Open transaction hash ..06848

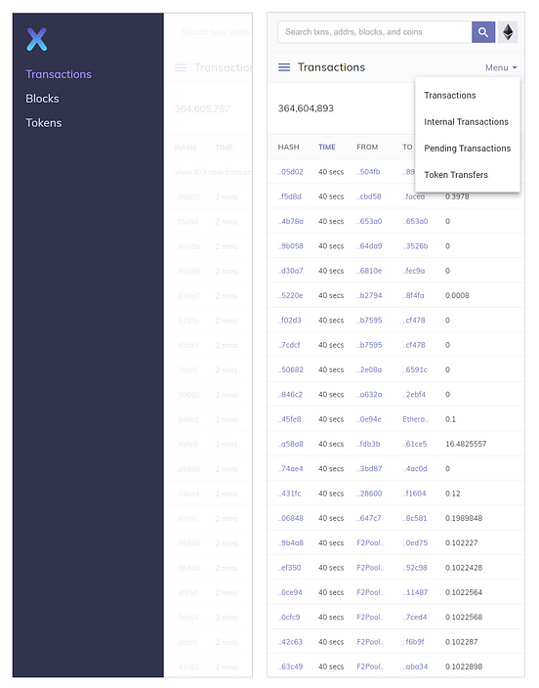291,518
